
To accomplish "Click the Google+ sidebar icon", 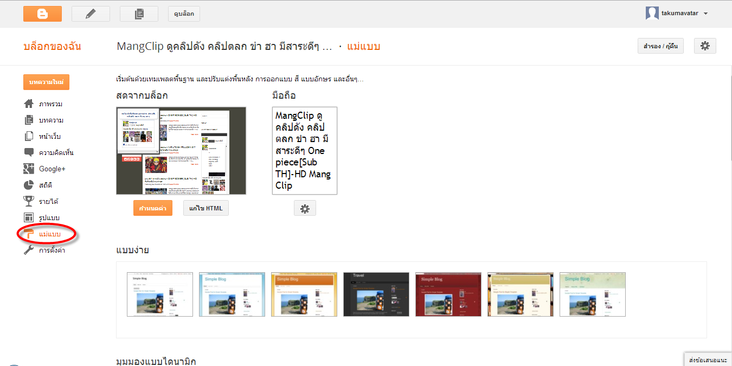I will (29, 169).
